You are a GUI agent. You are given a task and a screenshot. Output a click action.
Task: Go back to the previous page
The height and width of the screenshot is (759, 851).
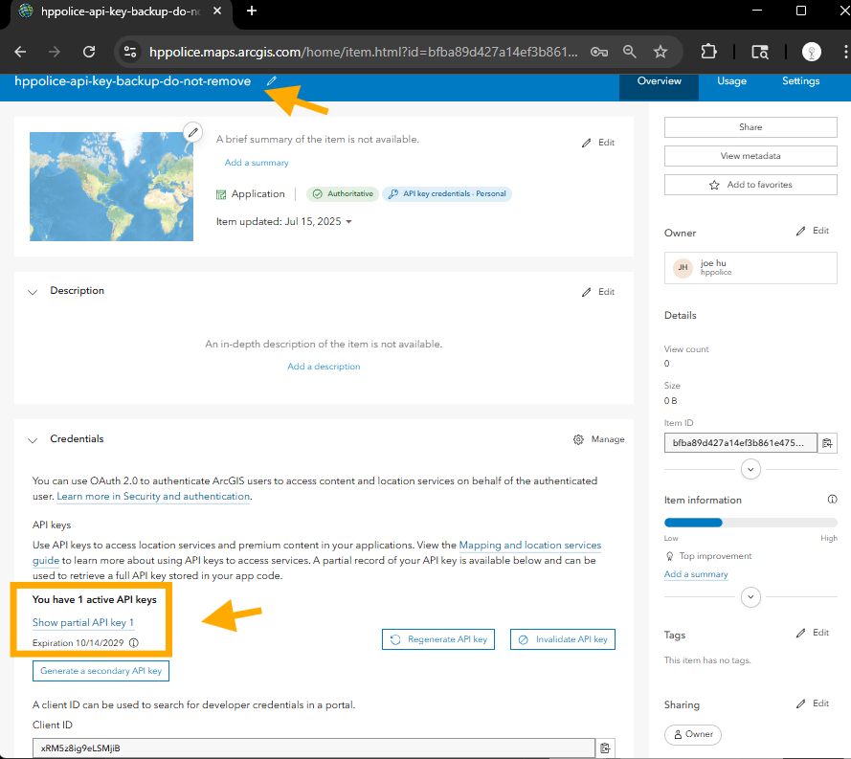coord(20,52)
